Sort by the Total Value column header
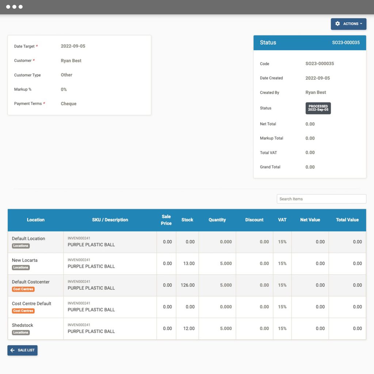The height and width of the screenshot is (374, 374). tap(347, 220)
